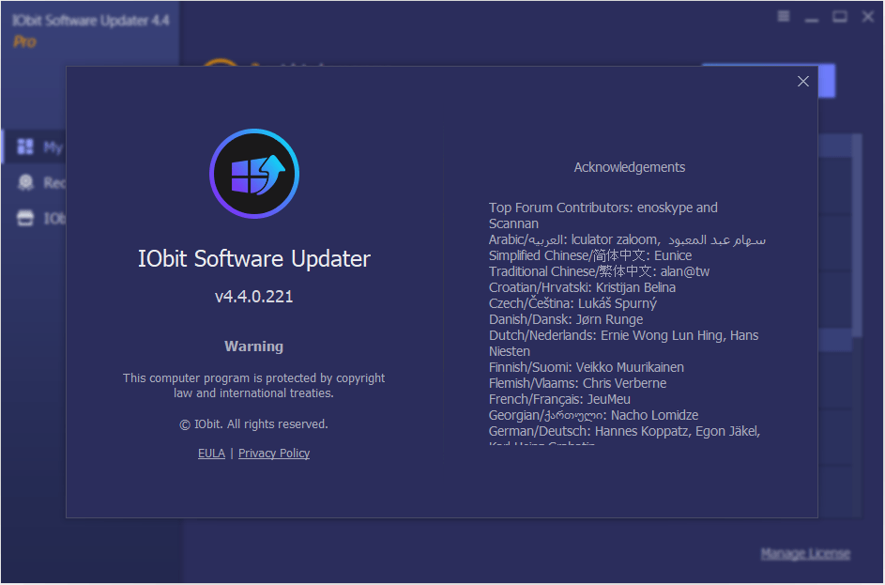Click the version text v4.4.0.221
Viewport: 885px width, 585px height.
254,297
